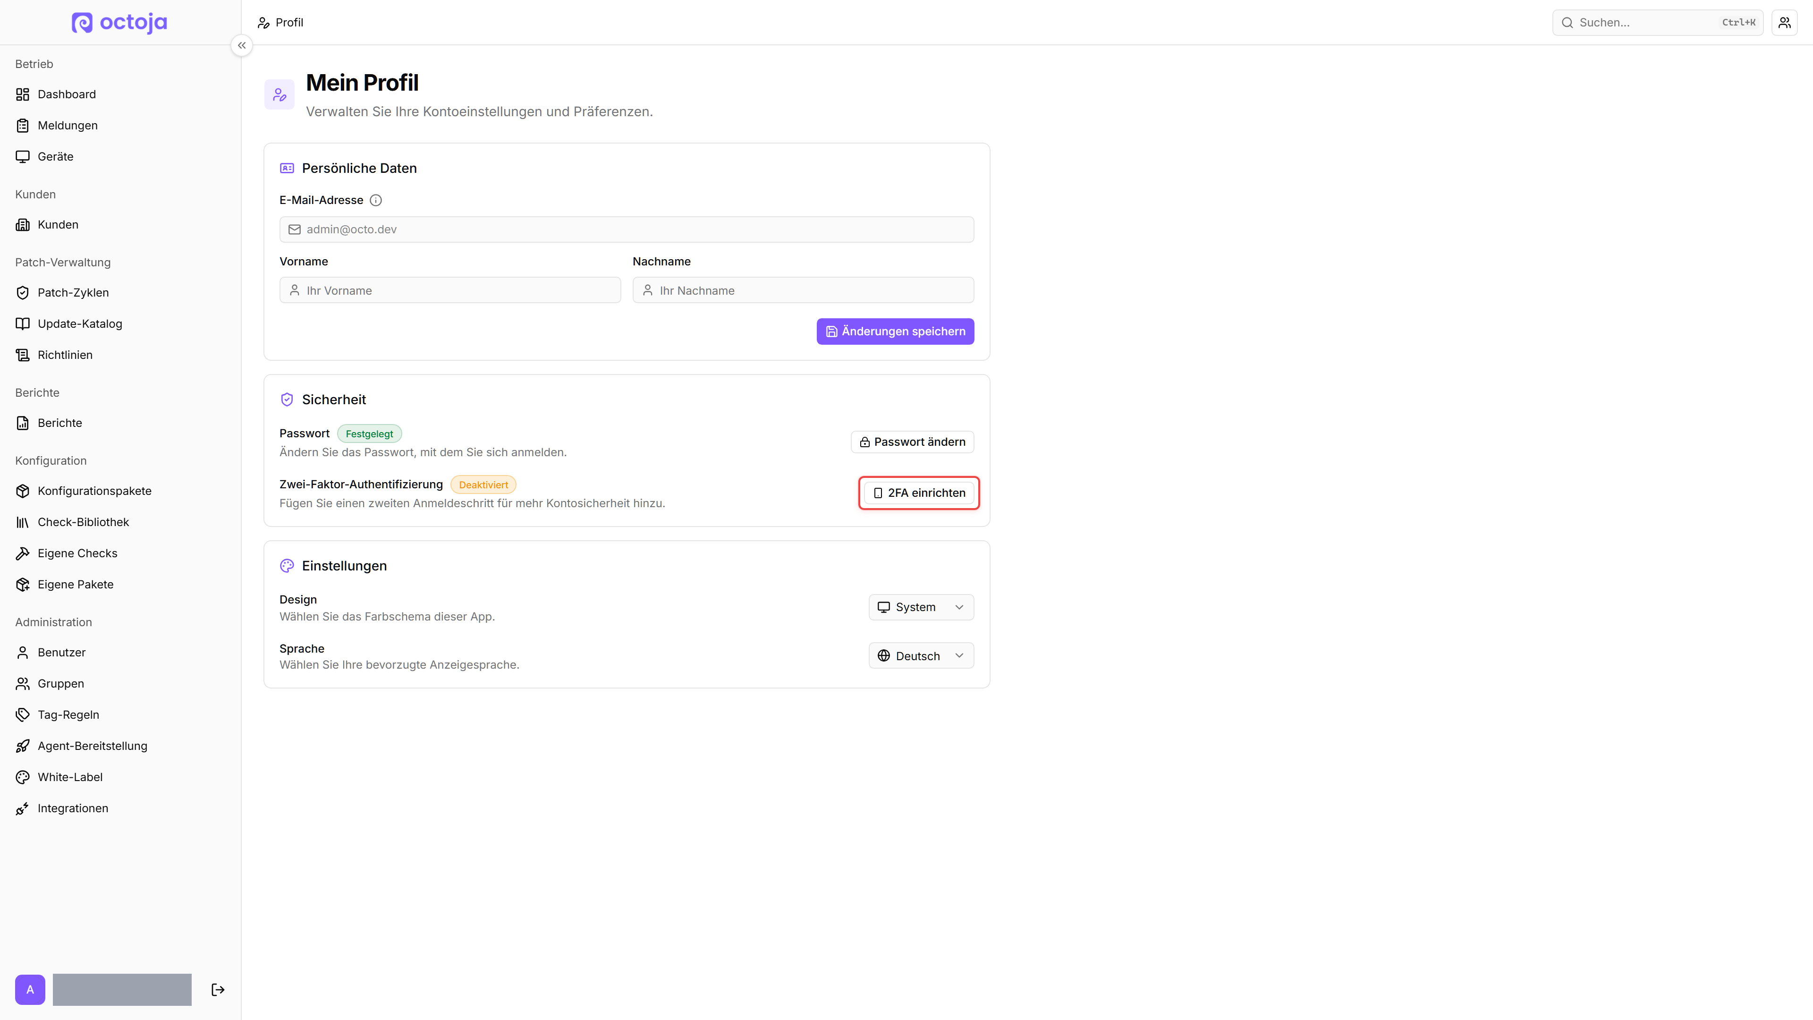Open the Tag-Regeln tag icon
Viewport: 1813px width, 1020px height.
[x=23, y=714]
